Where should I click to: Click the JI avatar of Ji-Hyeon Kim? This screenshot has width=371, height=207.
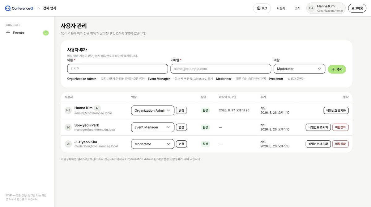click(68, 144)
